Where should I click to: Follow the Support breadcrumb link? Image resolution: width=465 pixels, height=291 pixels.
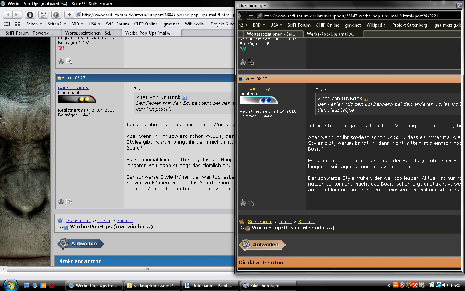(125, 220)
